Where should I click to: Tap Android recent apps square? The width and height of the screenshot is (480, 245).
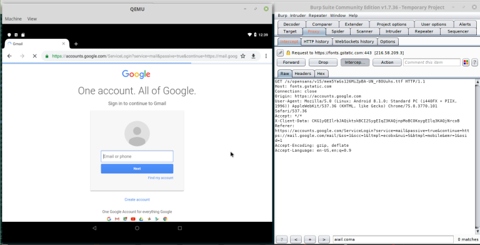pyautogui.click(x=180, y=228)
